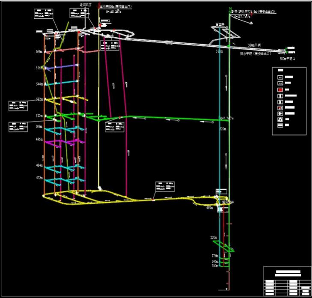Image resolution: width=312 pixels, height=298 pixels.
Task: Select the "544m" level label
Action: pyautogui.click(x=39, y=84)
